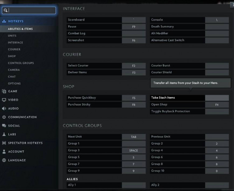The height and width of the screenshot is (191, 234).
Task: Select the Units hotkey subsection
Action: [x=12, y=36]
